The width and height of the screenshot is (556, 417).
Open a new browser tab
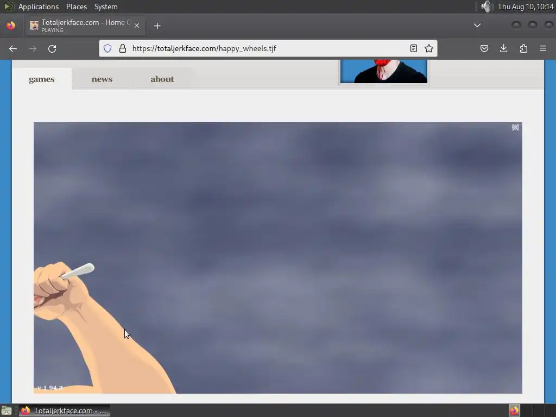tap(157, 26)
